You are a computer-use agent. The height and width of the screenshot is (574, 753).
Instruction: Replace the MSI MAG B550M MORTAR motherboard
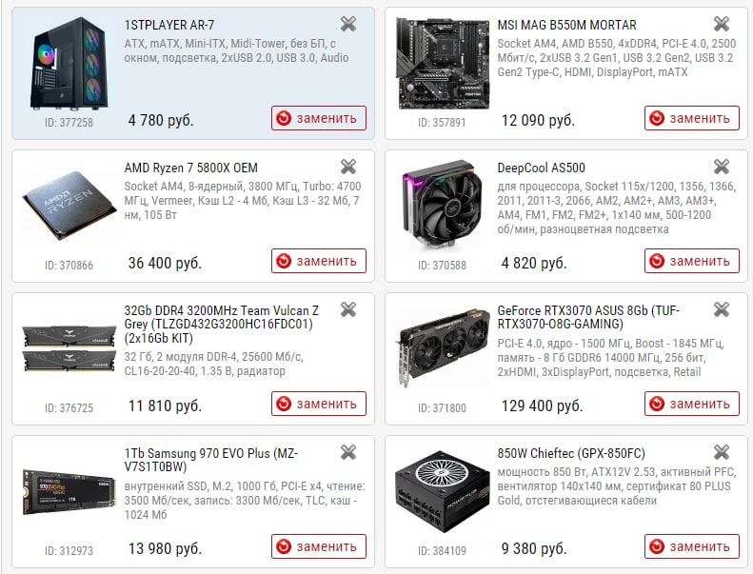pyautogui.click(x=691, y=118)
